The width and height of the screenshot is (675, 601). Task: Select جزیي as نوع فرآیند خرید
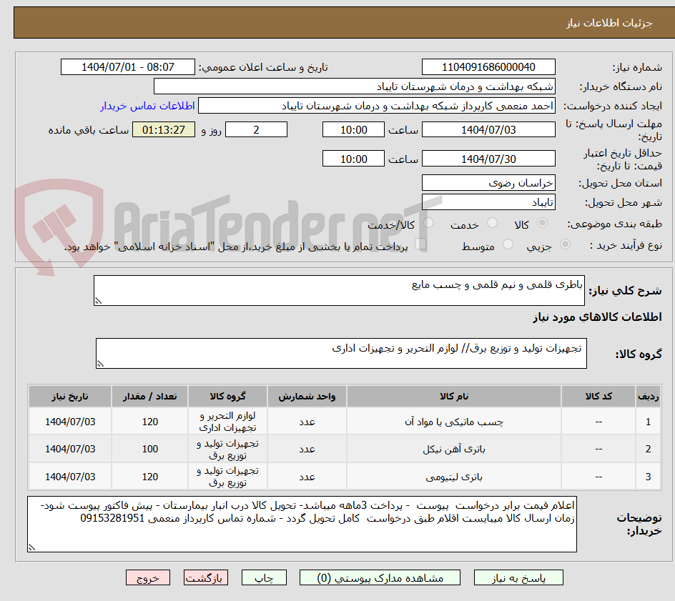click(565, 244)
